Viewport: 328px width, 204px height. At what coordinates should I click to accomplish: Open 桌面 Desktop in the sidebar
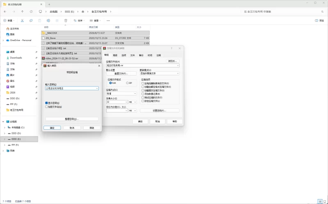[11, 52]
